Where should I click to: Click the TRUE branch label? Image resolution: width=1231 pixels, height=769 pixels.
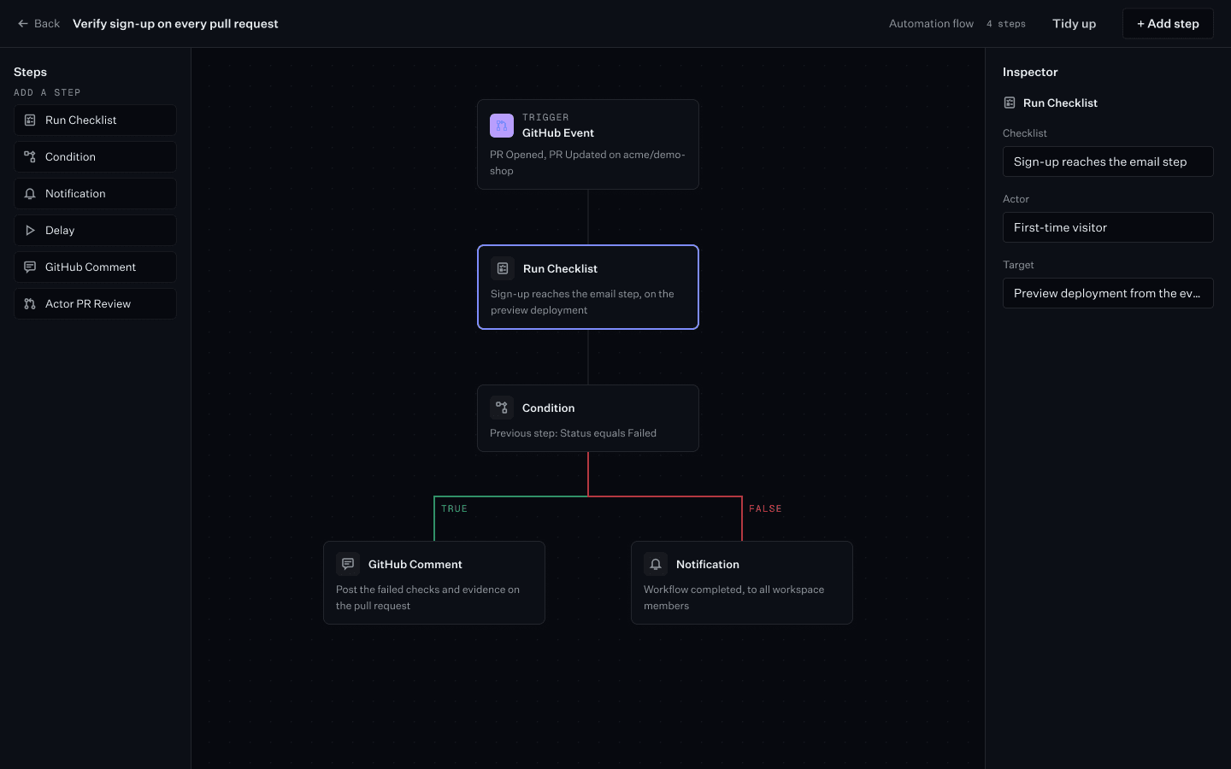click(454, 509)
